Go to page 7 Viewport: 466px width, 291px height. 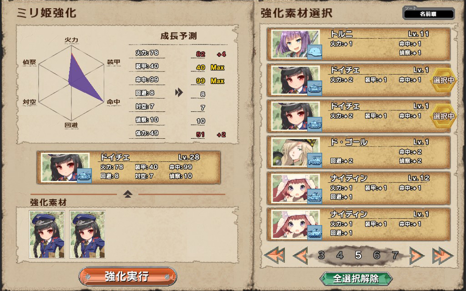point(395,255)
